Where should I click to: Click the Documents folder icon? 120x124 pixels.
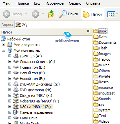96,42
